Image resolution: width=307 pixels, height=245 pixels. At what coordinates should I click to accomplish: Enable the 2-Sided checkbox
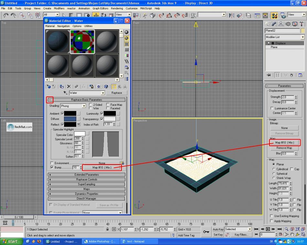91,105
